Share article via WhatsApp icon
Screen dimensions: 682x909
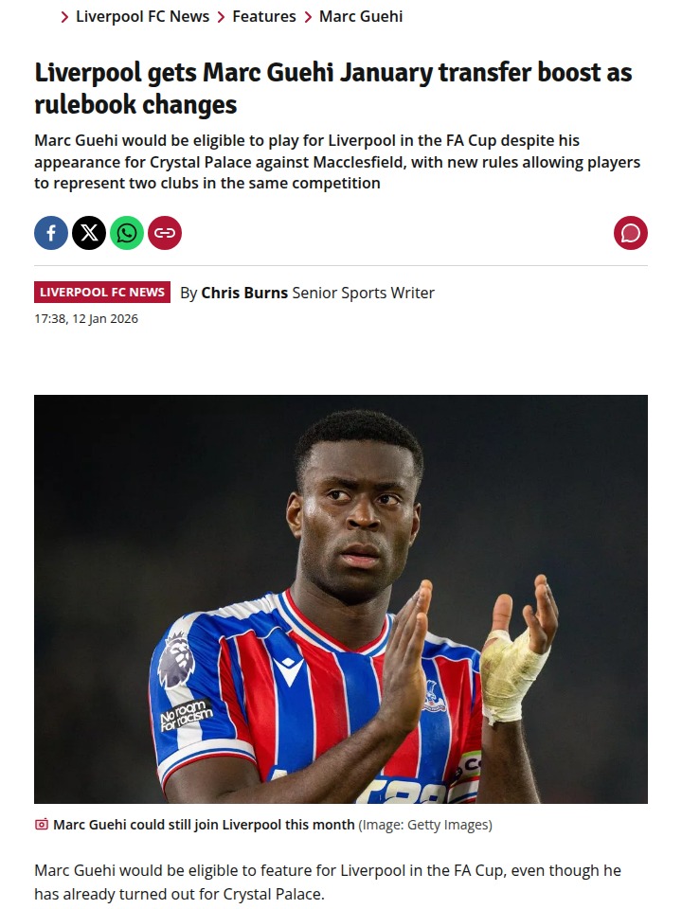point(127,233)
